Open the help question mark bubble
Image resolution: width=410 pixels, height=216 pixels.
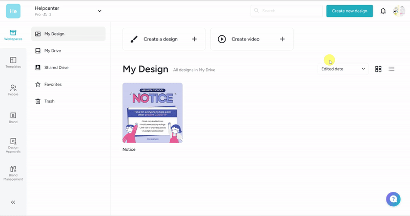(x=393, y=199)
